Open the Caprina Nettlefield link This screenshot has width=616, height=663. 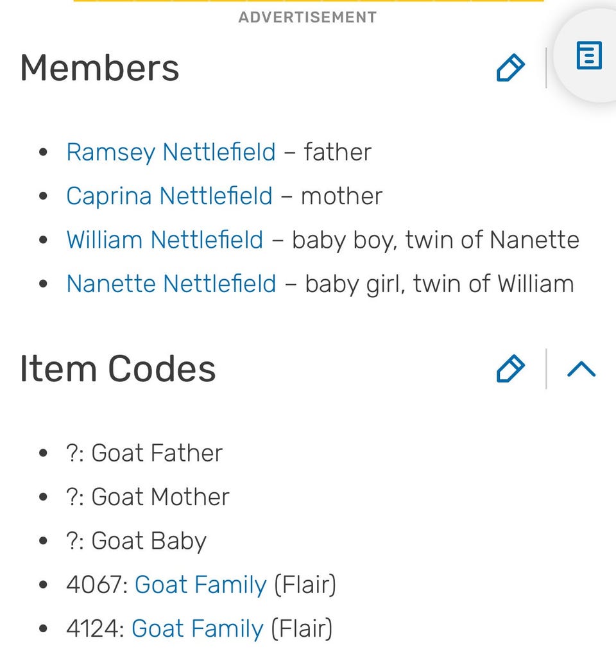[169, 196]
